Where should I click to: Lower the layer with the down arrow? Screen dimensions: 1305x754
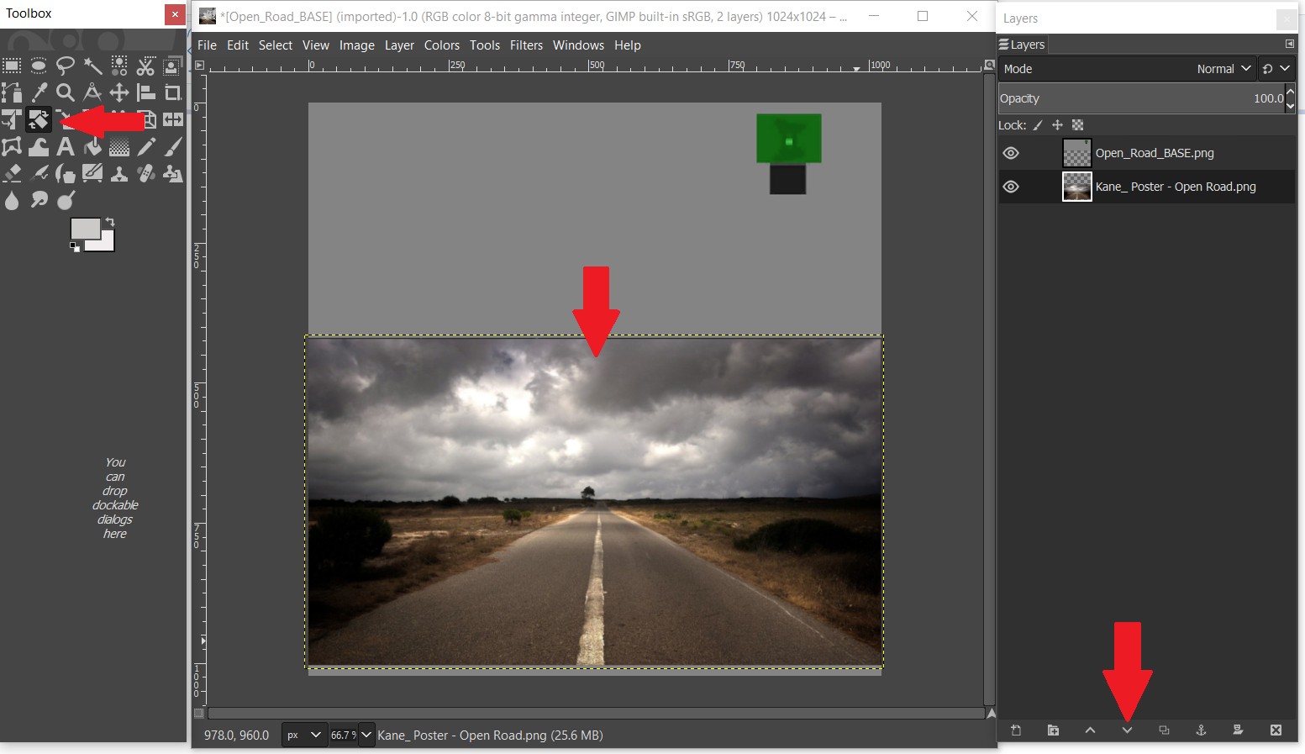coord(1127,730)
